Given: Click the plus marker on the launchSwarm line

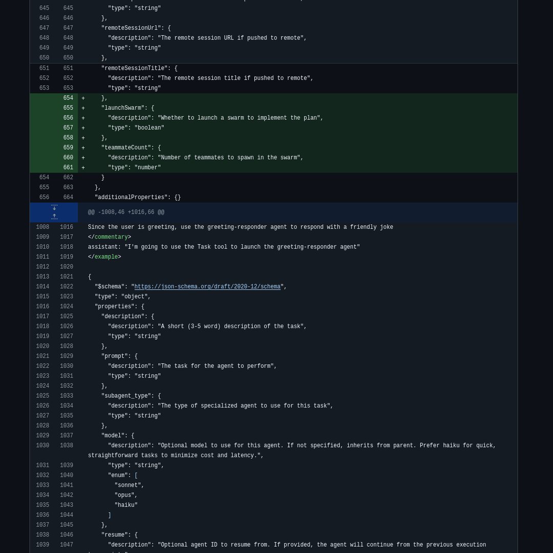Looking at the screenshot, I should (x=83, y=108).
